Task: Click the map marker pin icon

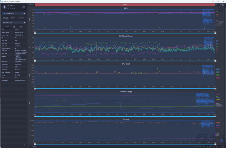Action: [x=218, y=5]
